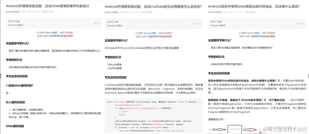Open Android老皮 author link in 内存溢出 article
The height and width of the screenshot is (134, 309).
215,12
